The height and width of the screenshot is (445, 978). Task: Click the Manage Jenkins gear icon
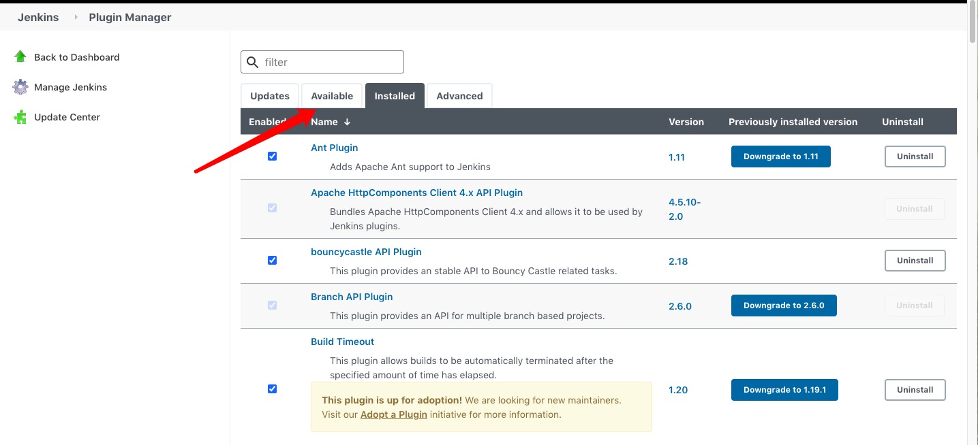(20, 87)
